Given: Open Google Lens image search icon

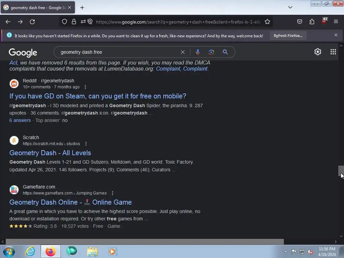Looking at the screenshot, I should coord(211,52).
